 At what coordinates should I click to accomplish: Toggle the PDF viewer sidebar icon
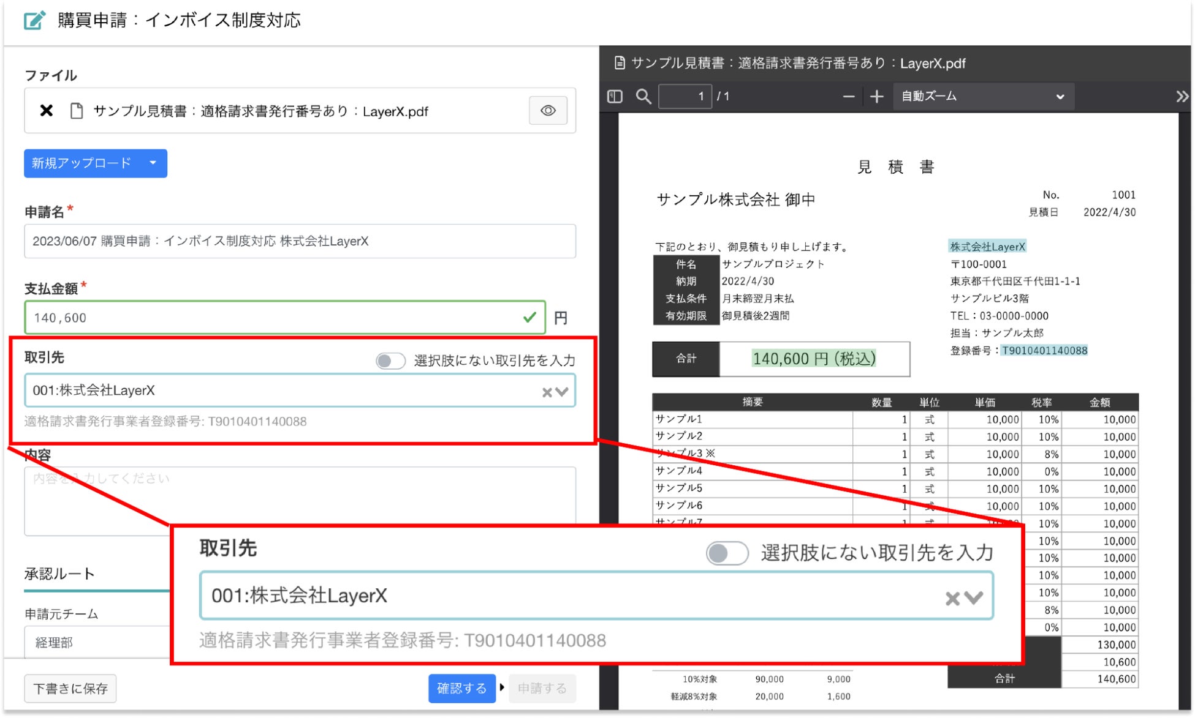pos(615,97)
